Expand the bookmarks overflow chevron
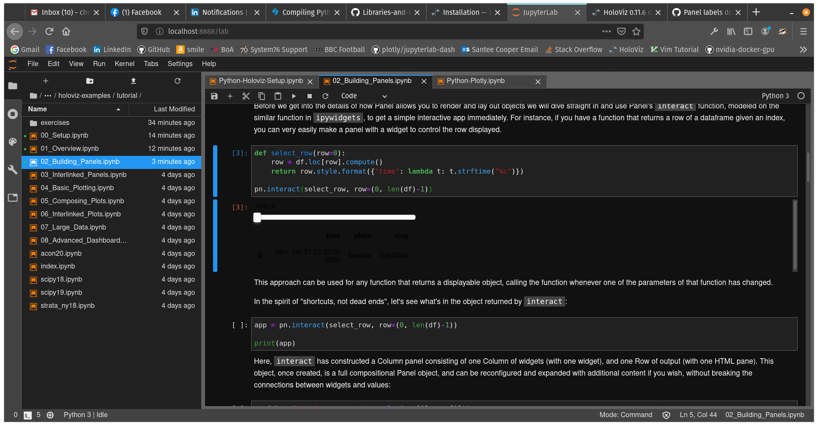This screenshot has height=426, width=818. (803, 50)
